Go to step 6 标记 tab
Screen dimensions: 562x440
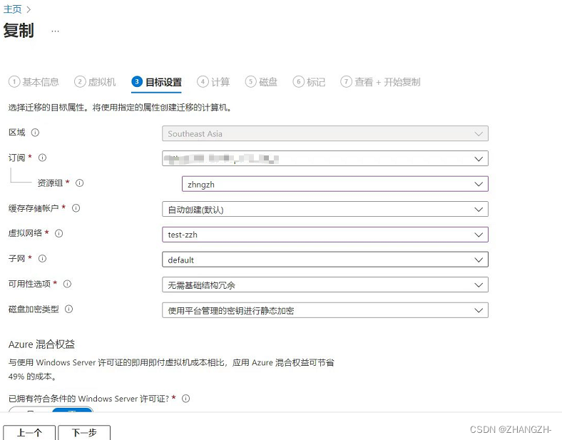pos(310,82)
